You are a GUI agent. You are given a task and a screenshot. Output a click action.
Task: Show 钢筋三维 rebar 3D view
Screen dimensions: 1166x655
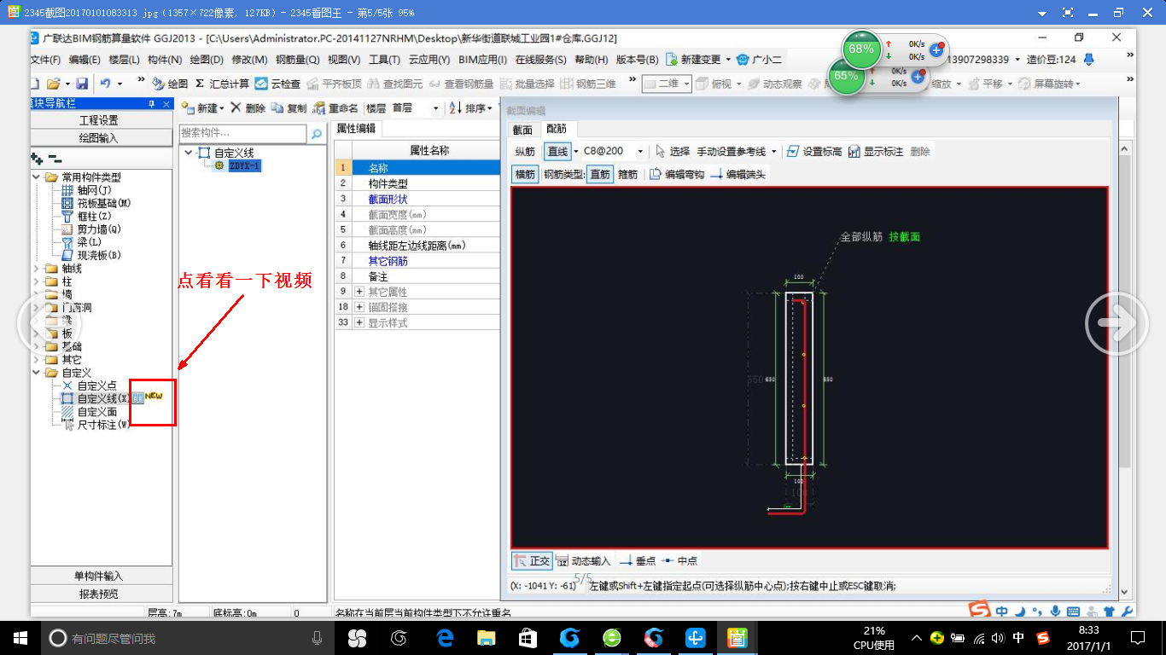588,84
